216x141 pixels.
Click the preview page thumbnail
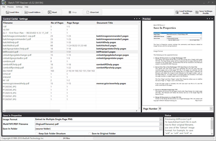coord(178,63)
